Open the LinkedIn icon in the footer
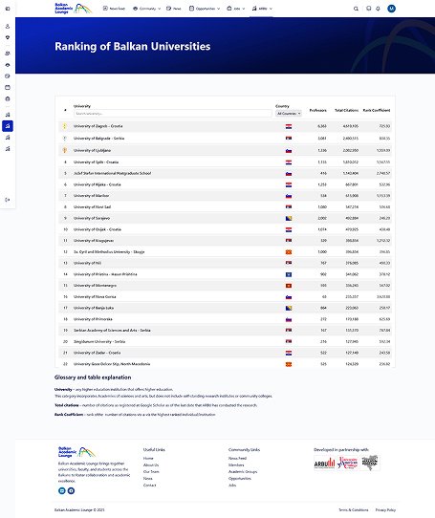This screenshot has width=435, height=518. click(x=62, y=490)
